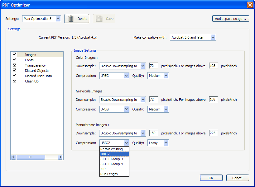The image size is (255, 187).
Task: Click the Cancel button
Action: (237, 178)
